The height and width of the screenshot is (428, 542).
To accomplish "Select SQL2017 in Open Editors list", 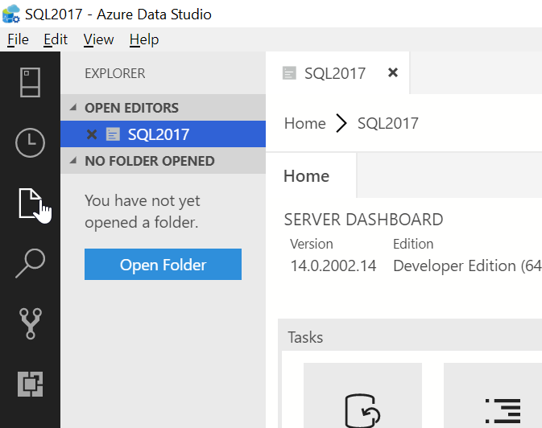I will coord(163,134).
